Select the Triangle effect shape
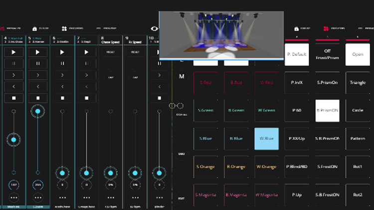The image size is (374, 210). (x=358, y=83)
